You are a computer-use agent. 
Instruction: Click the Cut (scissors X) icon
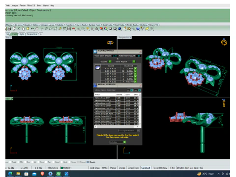coord(19,29)
